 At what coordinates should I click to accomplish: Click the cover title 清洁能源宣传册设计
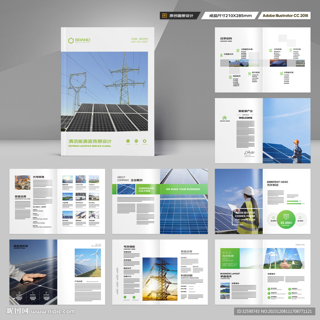pyautogui.click(x=90, y=141)
